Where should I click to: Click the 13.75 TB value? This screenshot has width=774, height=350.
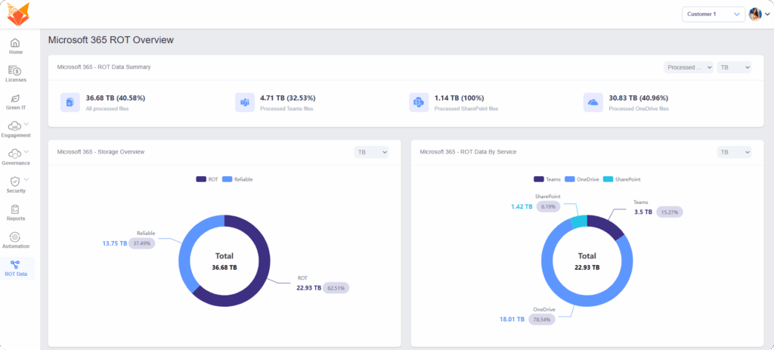[115, 243]
